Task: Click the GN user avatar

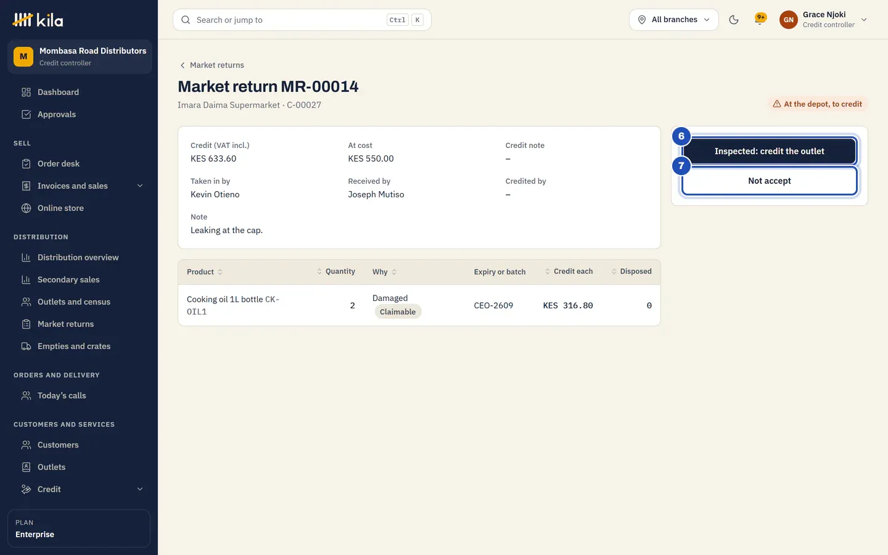Action: [x=789, y=20]
